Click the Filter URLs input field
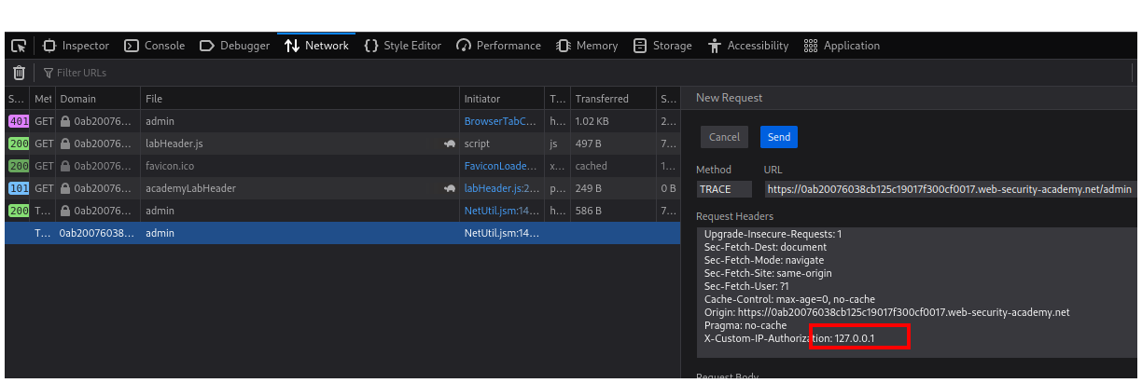 click(187, 73)
